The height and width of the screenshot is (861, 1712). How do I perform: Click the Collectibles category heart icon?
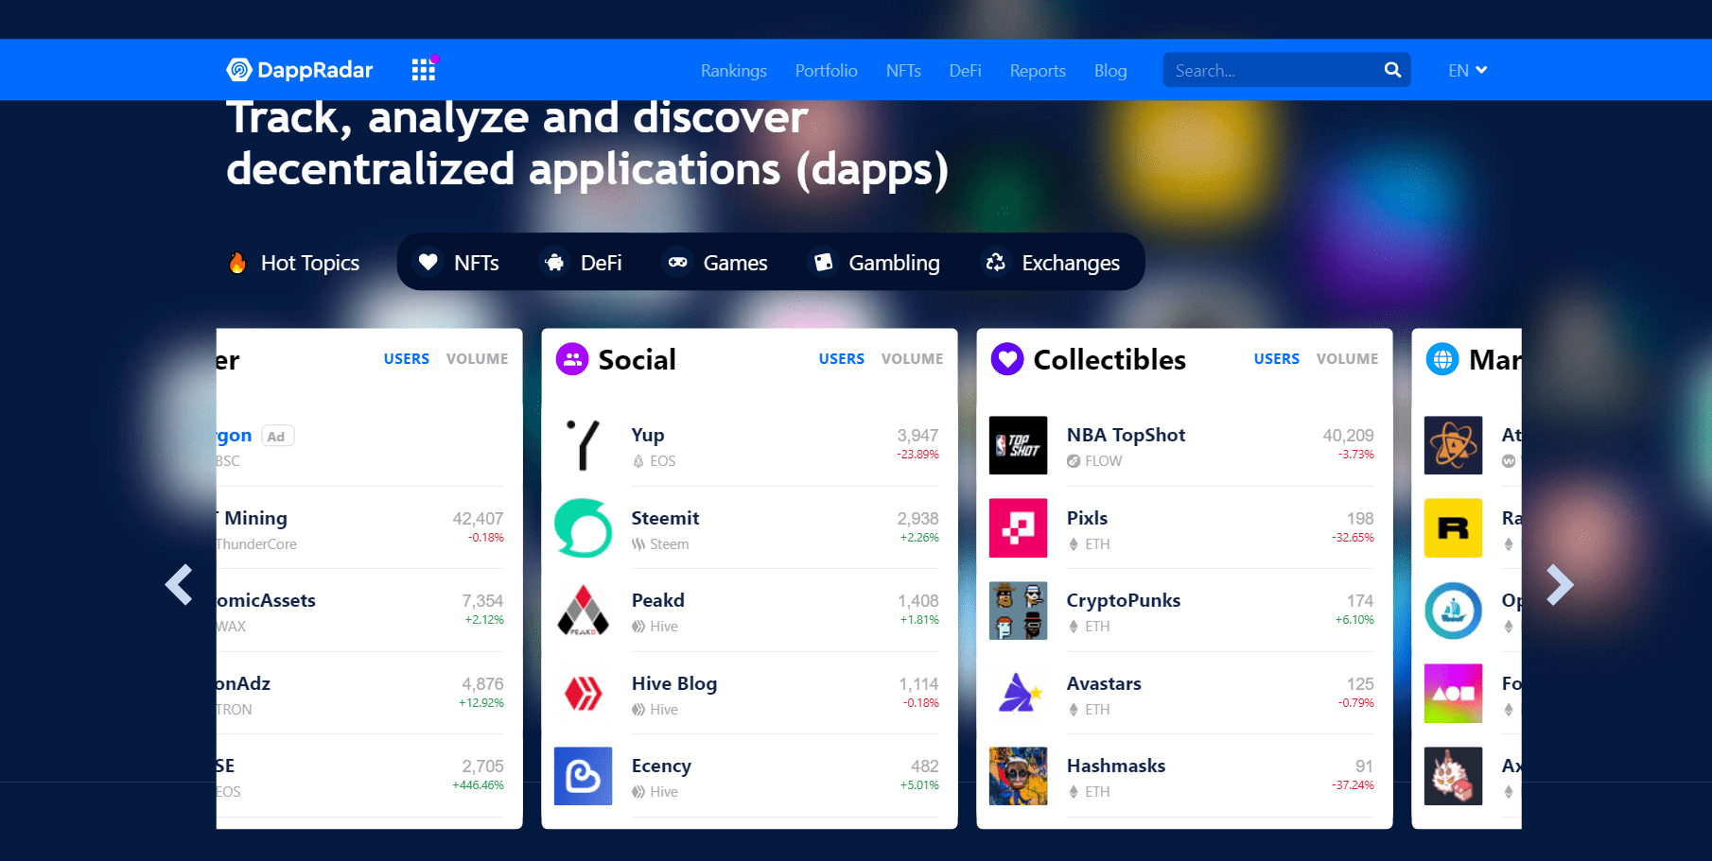click(1007, 359)
